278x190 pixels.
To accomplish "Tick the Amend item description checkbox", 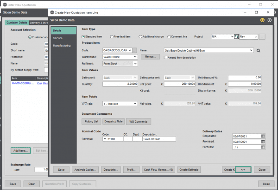I will (x=165, y=58).
